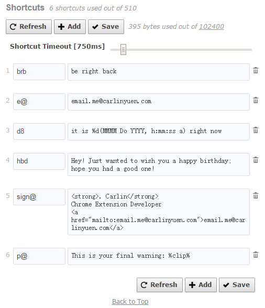Click the Shortcut Timeout slider handle
Image resolution: width=265 pixels, height=308 pixels.
[123, 49]
